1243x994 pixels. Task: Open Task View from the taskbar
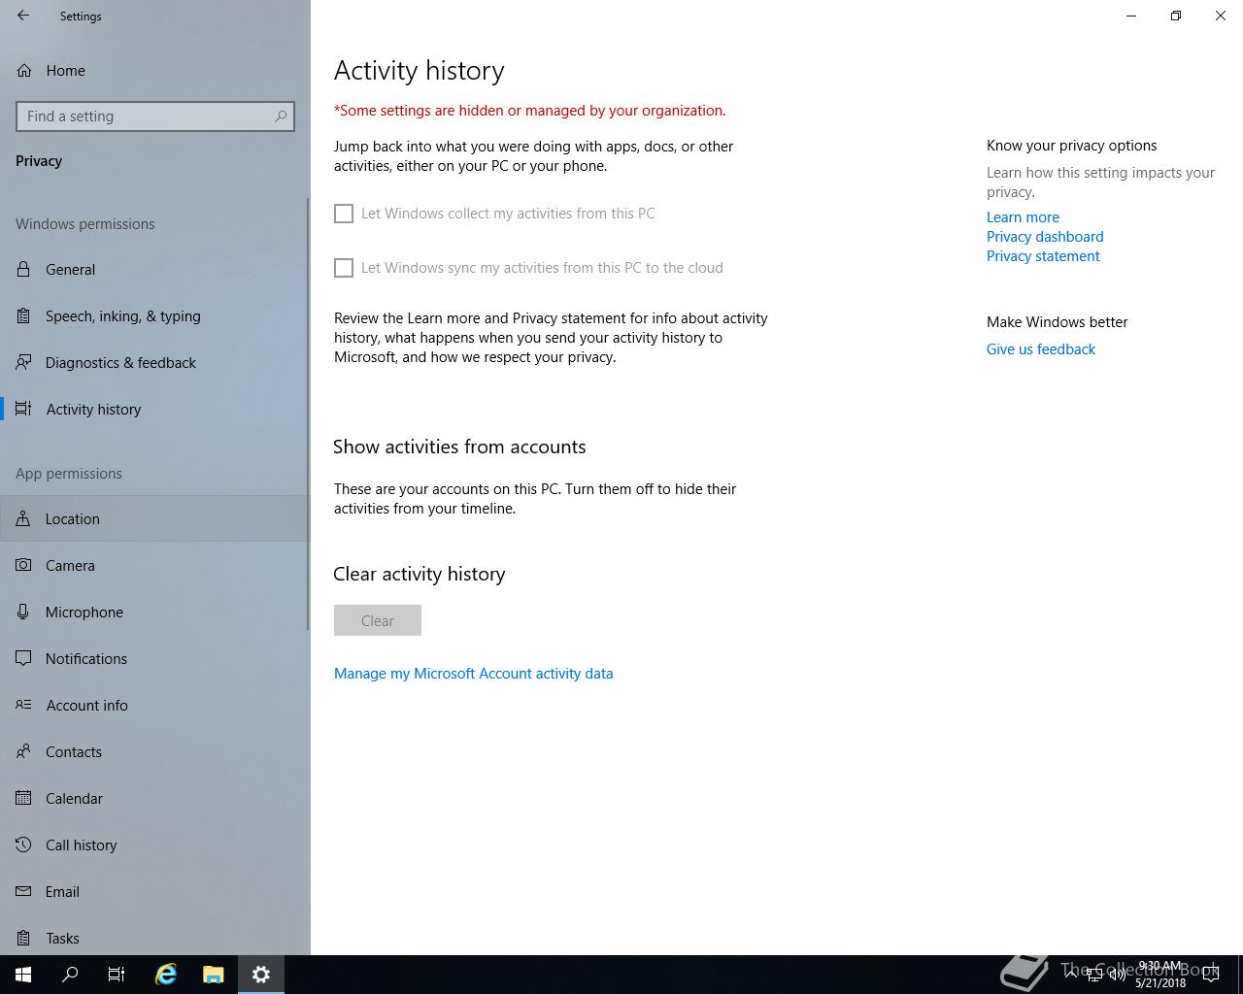(x=117, y=975)
